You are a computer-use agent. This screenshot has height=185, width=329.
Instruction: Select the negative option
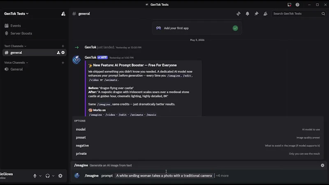[198, 146]
